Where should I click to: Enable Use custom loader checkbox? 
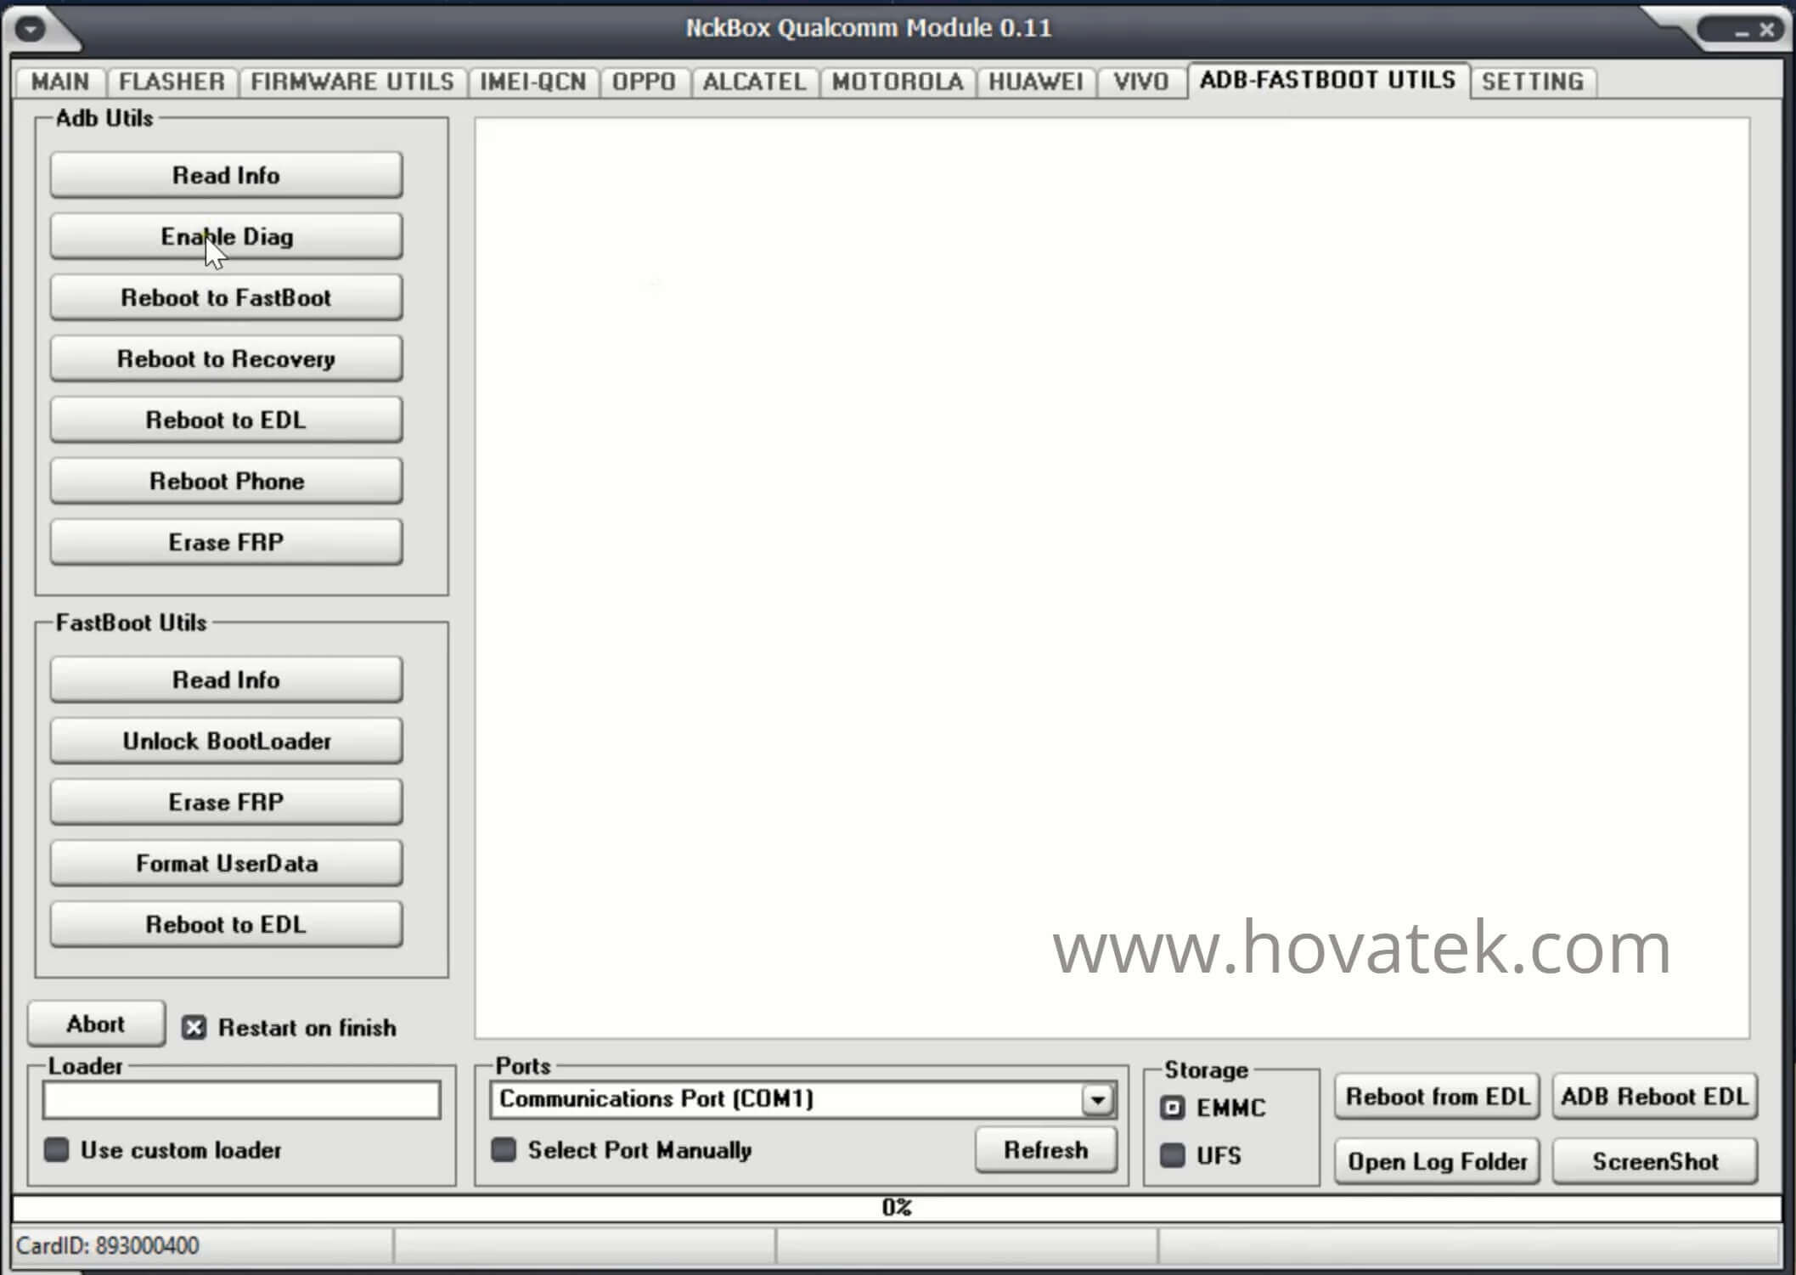[x=56, y=1150]
